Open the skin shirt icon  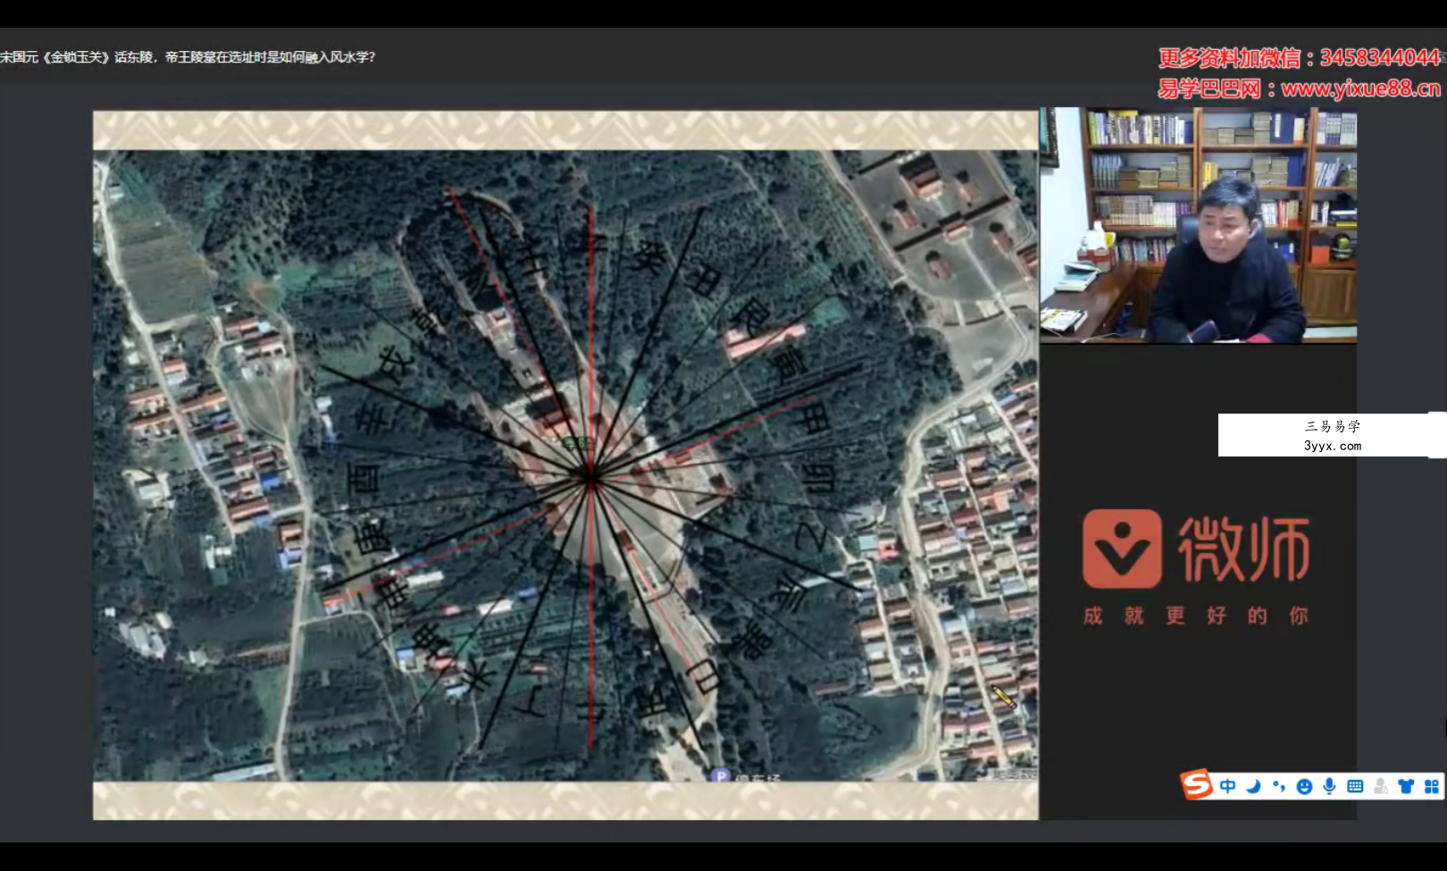[x=1406, y=786]
